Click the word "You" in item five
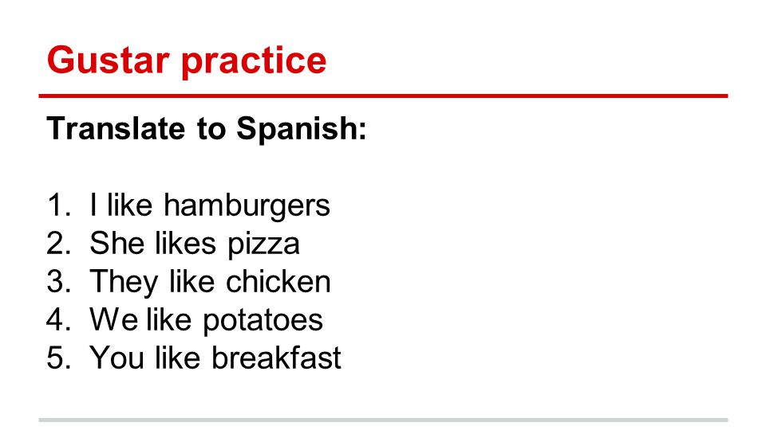The image size is (766, 430). pos(116,358)
